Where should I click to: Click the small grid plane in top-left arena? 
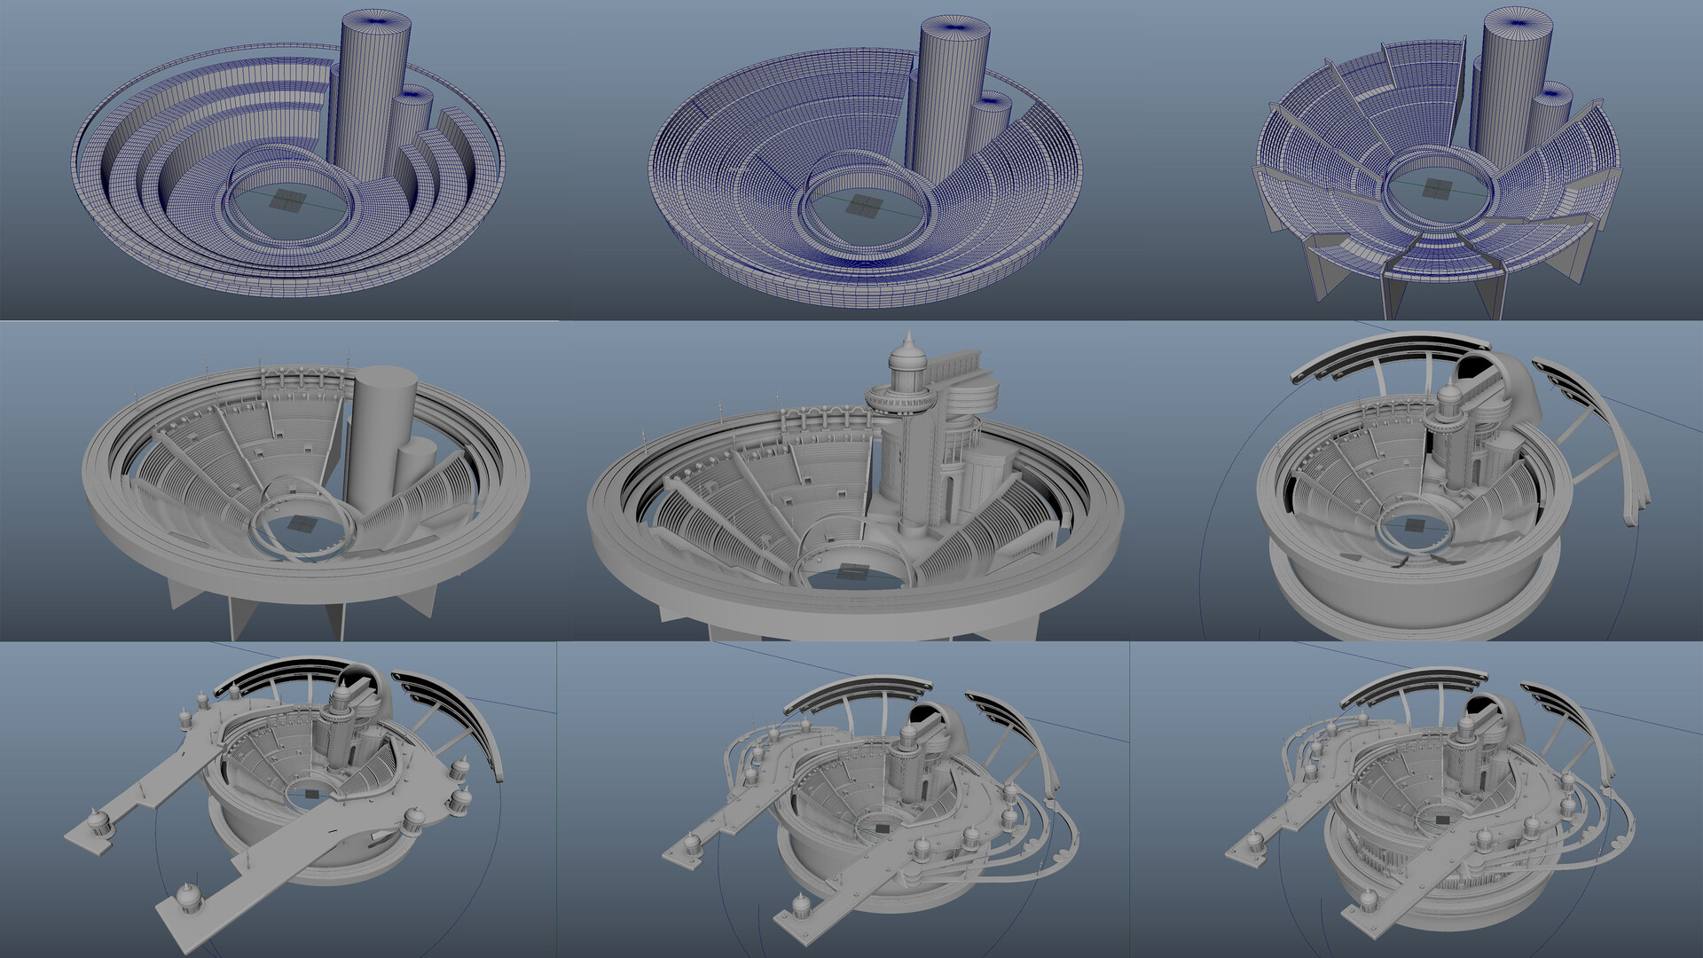pyautogui.click(x=286, y=200)
